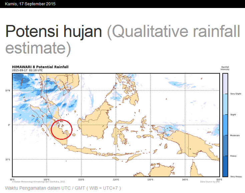Click the "Heavy" legend label

pos(233,156)
